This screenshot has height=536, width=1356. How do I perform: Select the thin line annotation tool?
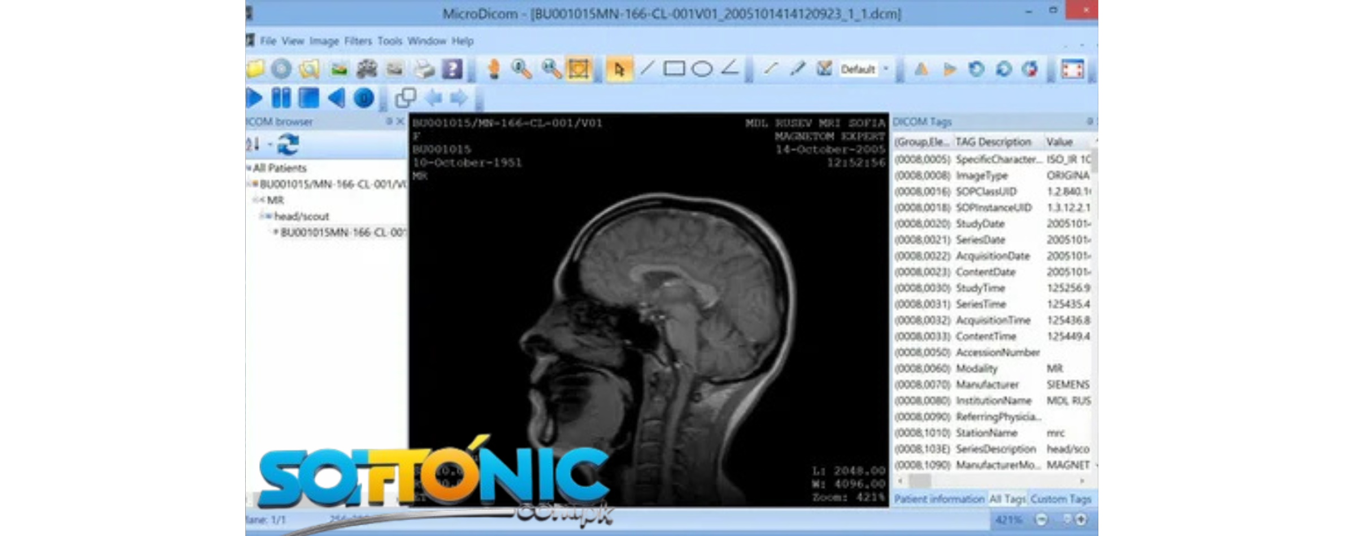pyautogui.click(x=771, y=69)
